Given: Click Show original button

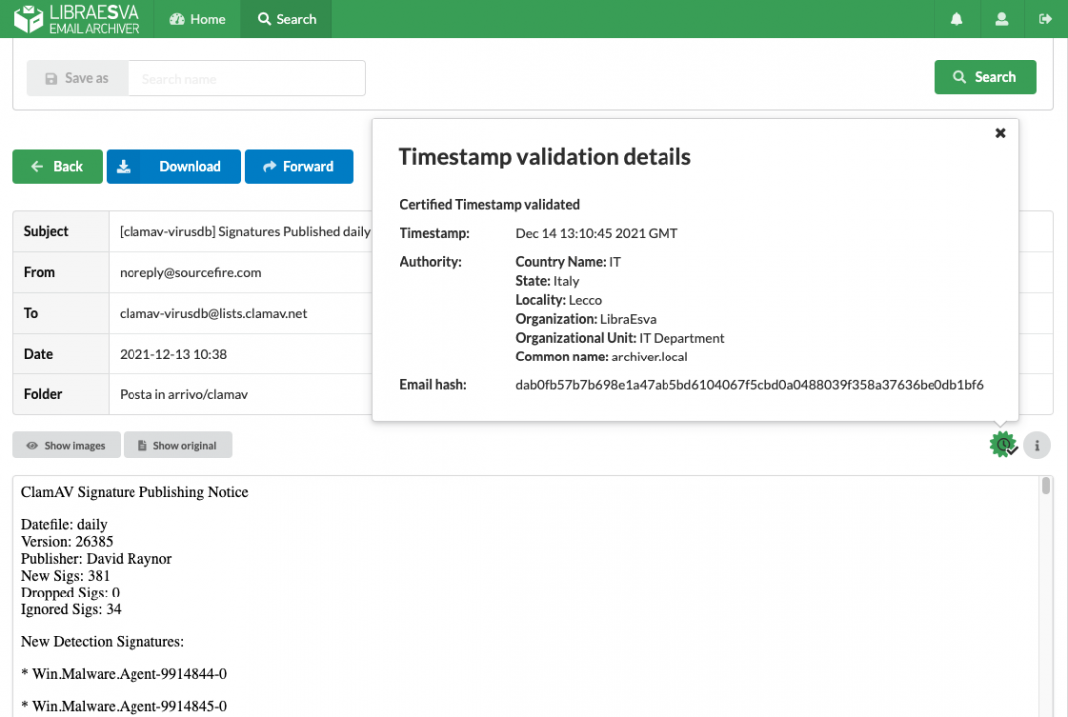Looking at the screenshot, I should pos(177,445).
